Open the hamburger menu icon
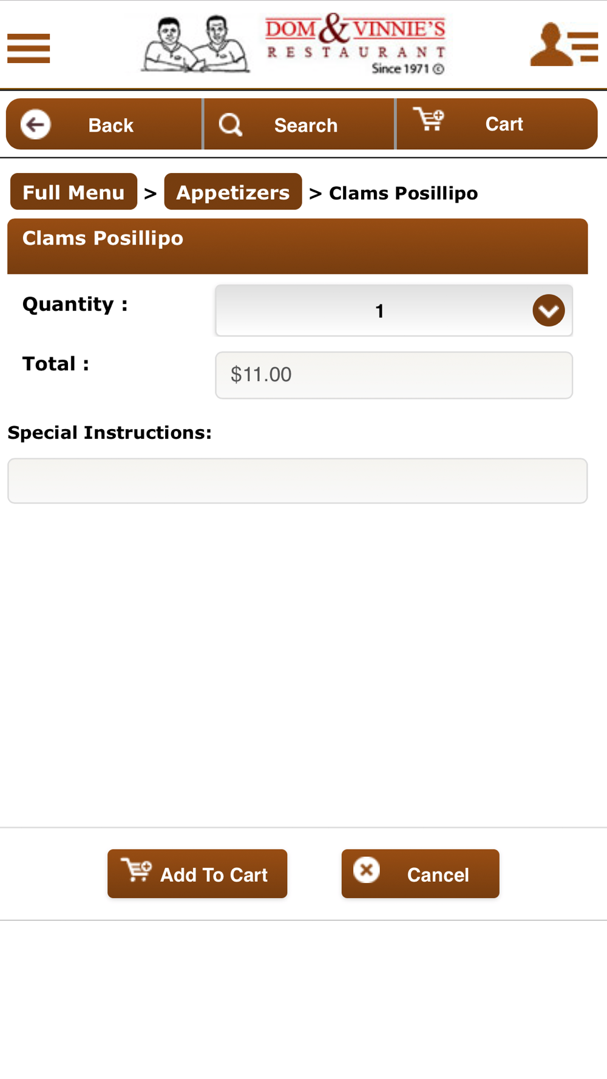The height and width of the screenshot is (1079, 607). pyautogui.click(x=29, y=48)
